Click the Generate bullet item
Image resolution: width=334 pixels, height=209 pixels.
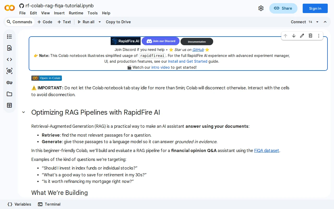[x=130, y=142]
